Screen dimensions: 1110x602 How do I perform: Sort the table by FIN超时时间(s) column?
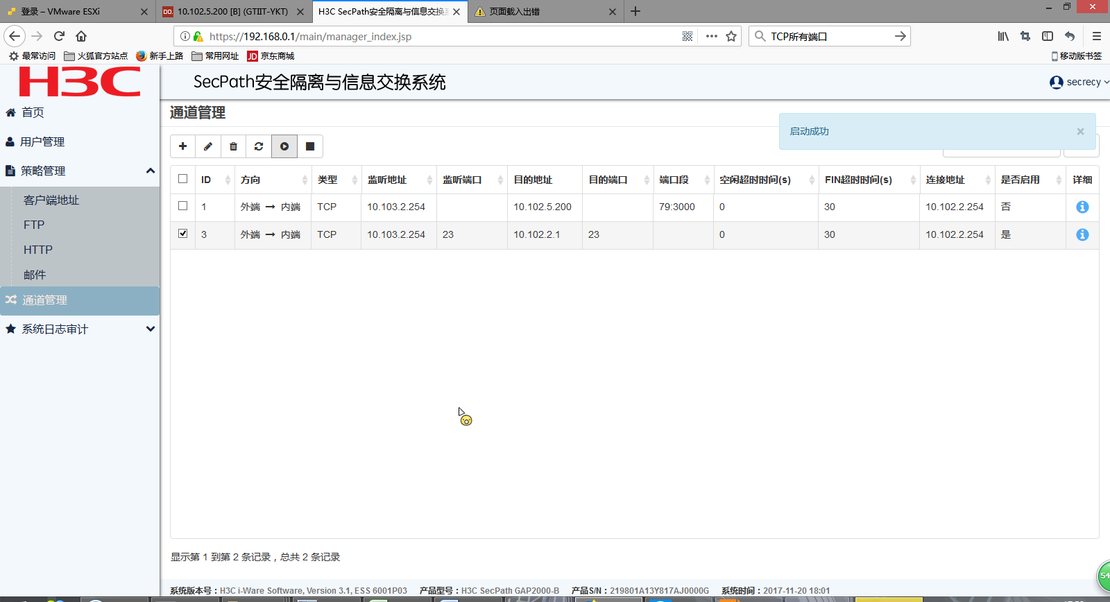(x=869, y=180)
